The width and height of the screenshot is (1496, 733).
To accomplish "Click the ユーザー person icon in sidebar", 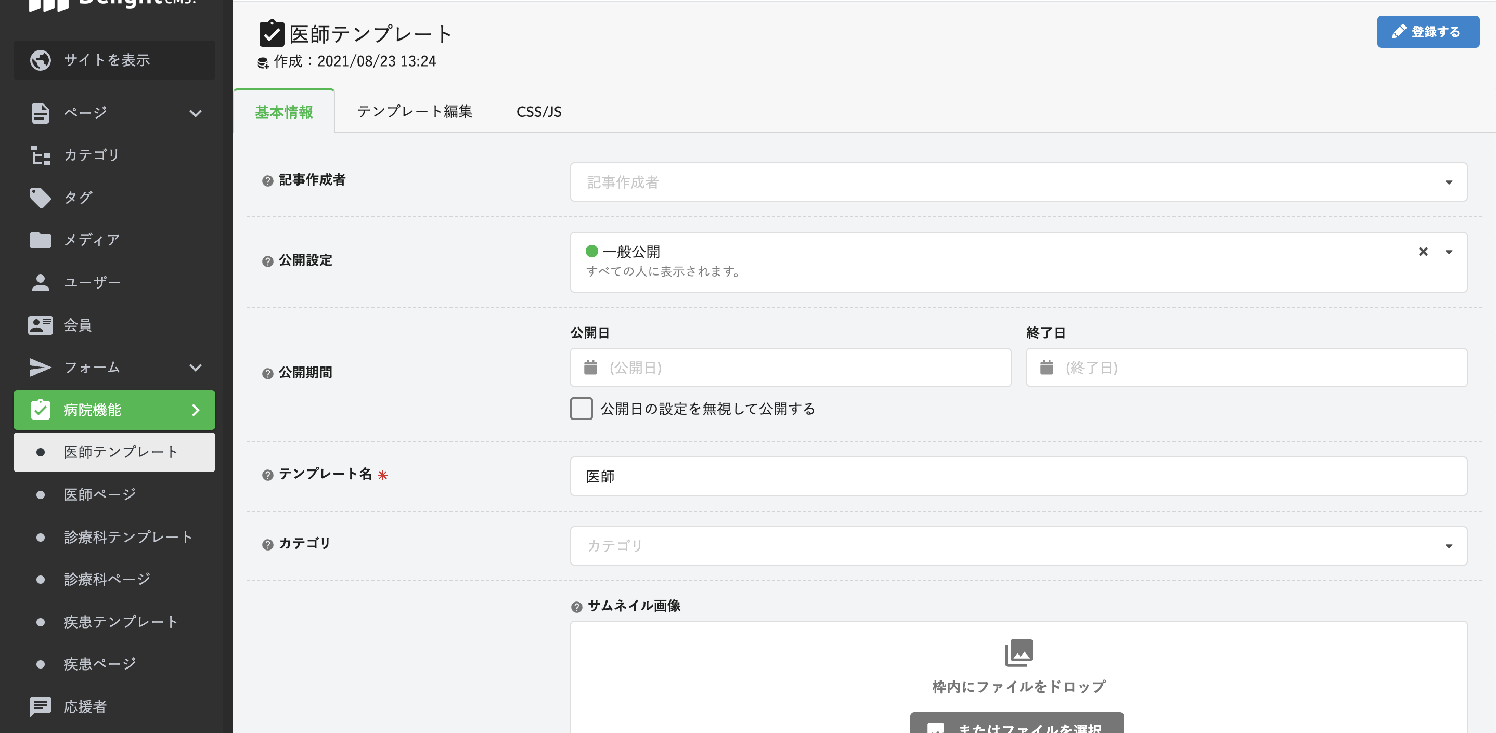I will tap(40, 283).
